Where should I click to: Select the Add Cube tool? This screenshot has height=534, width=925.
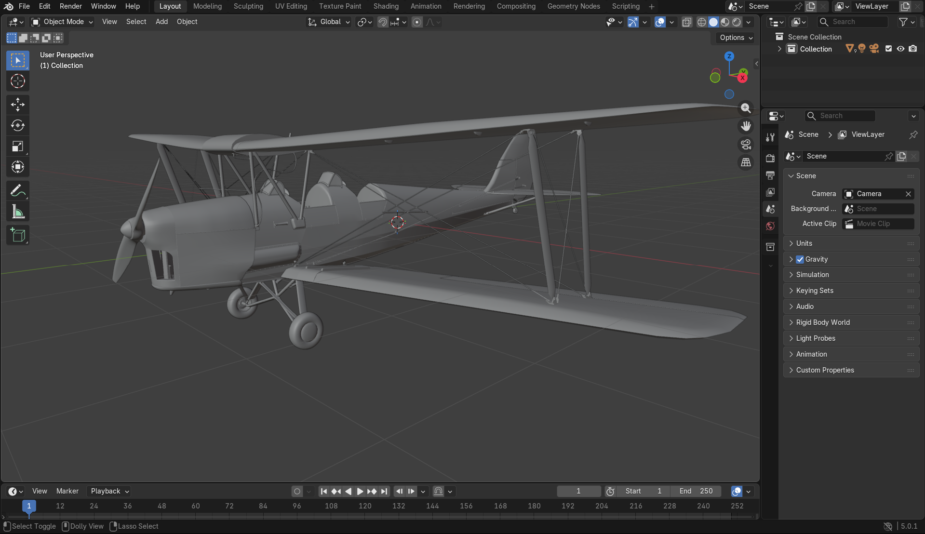18,235
